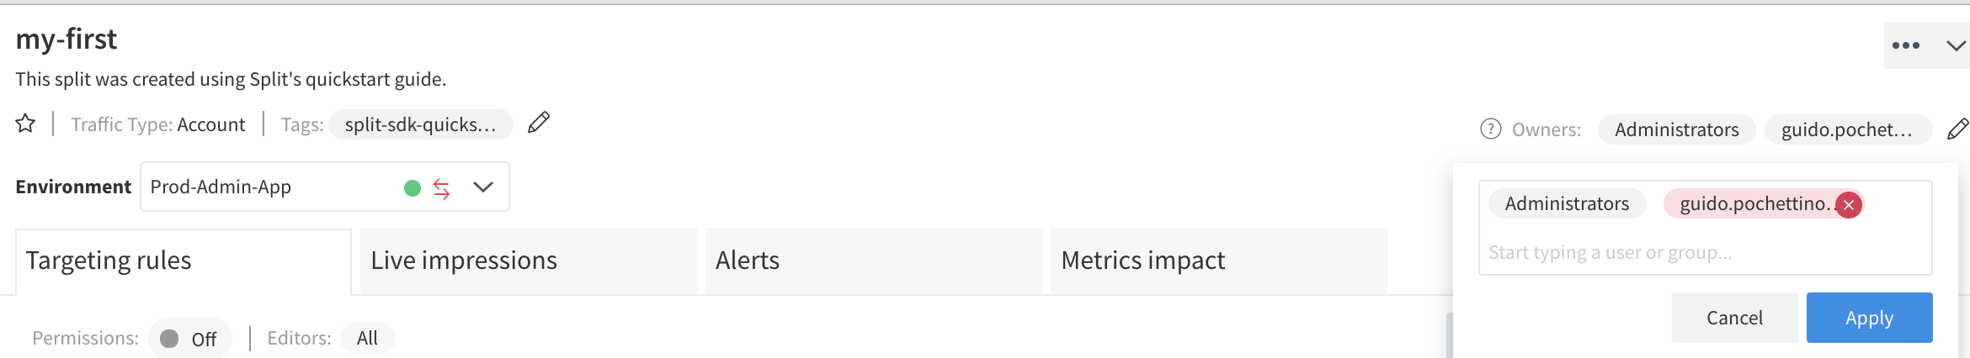The width and height of the screenshot is (1970, 358).
Task: Focus the user or group search field
Action: (x=1706, y=252)
